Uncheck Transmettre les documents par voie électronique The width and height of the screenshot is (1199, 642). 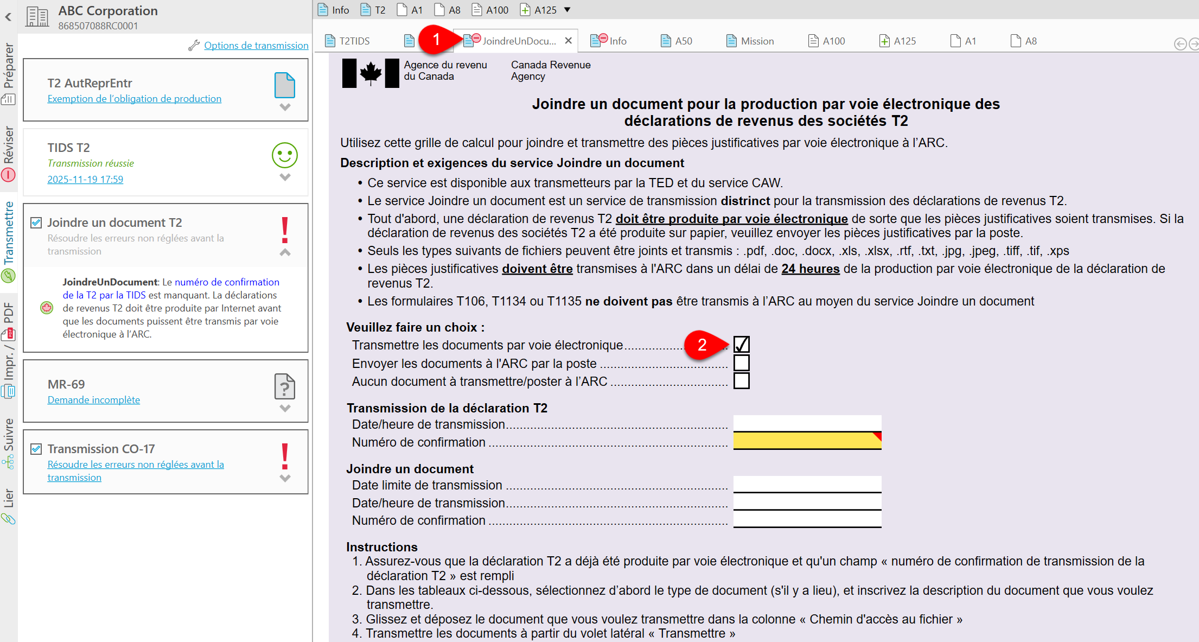coord(741,345)
